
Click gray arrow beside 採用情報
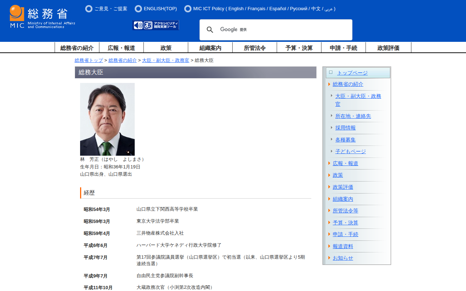(x=332, y=128)
